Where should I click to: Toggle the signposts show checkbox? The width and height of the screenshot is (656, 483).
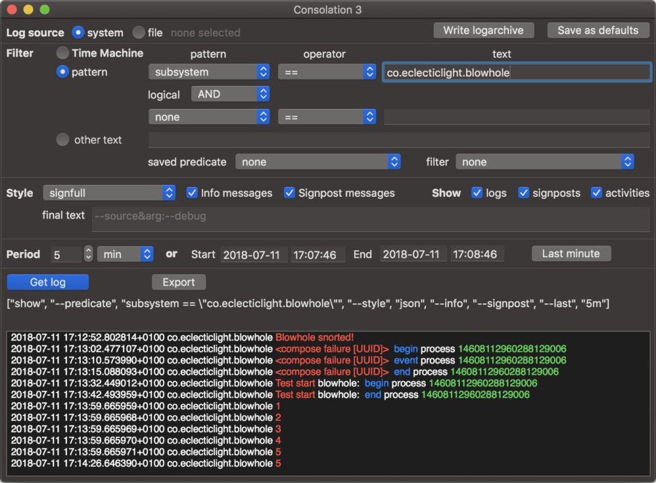tap(523, 193)
